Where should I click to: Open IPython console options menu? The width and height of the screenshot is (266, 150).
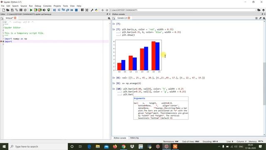[264, 18]
